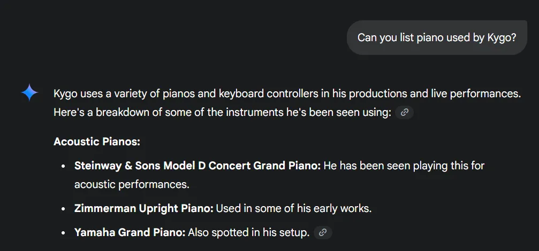Click "Also spotted in his setup." text
Image resolution: width=539 pixels, height=251 pixels.
tap(249, 232)
